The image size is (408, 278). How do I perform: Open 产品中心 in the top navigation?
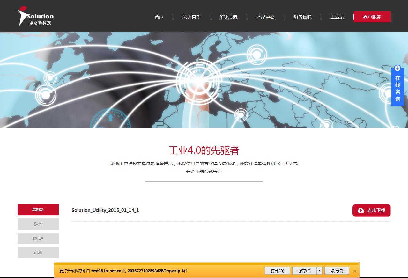pos(265,17)
